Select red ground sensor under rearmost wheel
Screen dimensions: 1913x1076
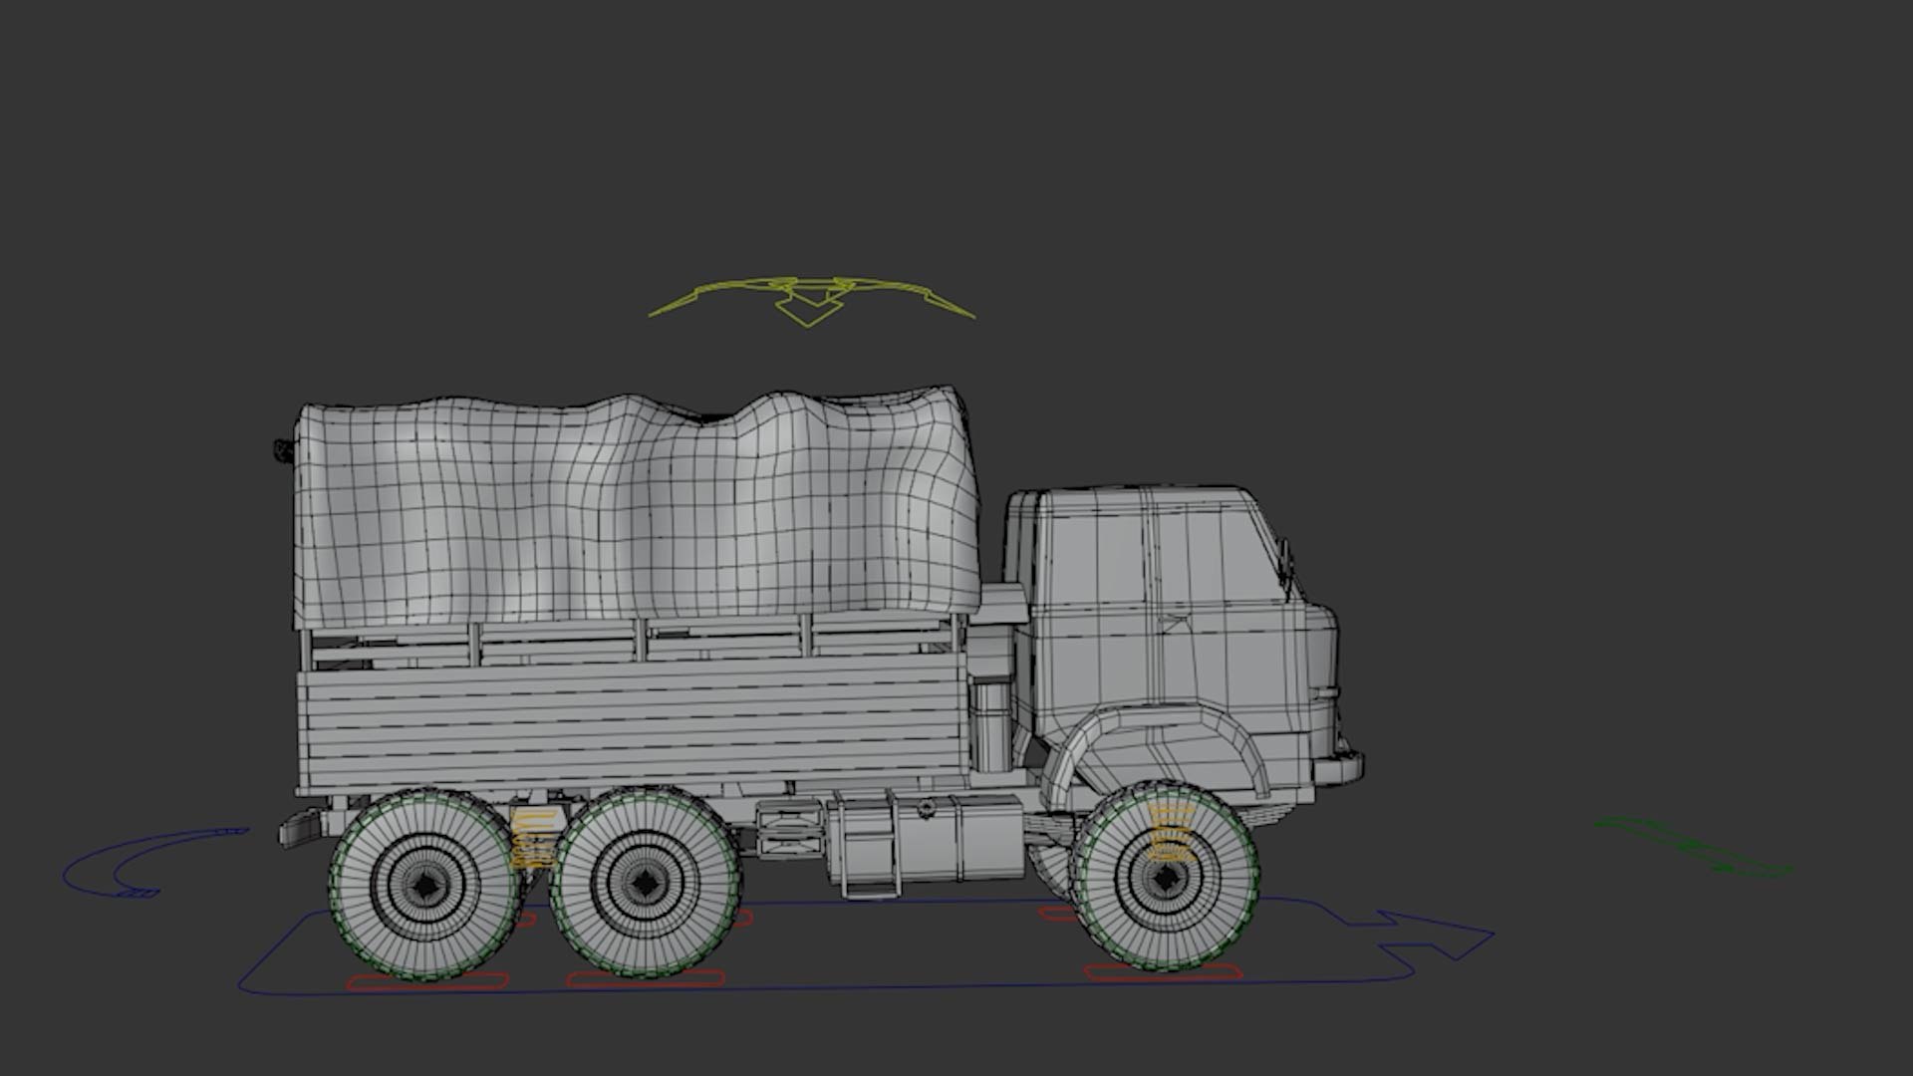tap(427, 982)
